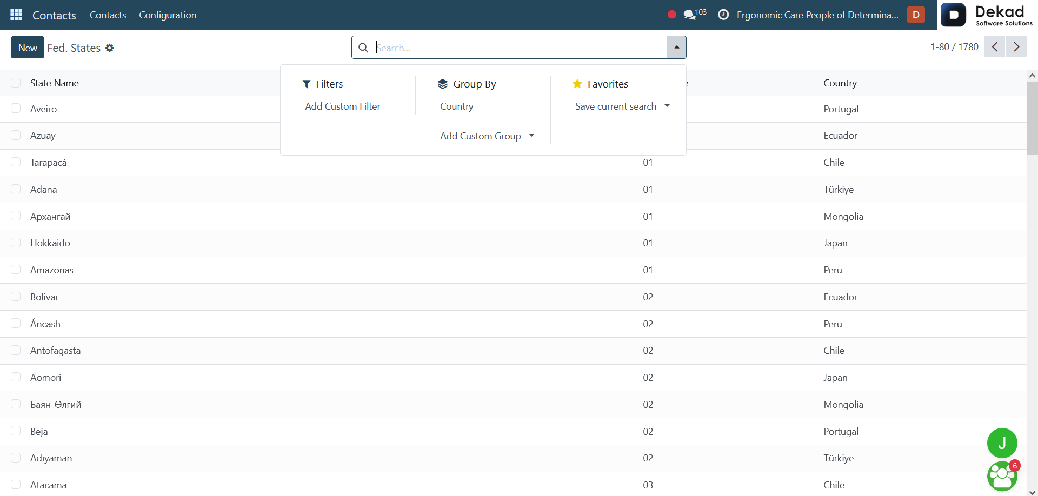The width and height of the screenshot is (1038, 496).
Task: Open the Архангай state record
Action: point(50,216)
